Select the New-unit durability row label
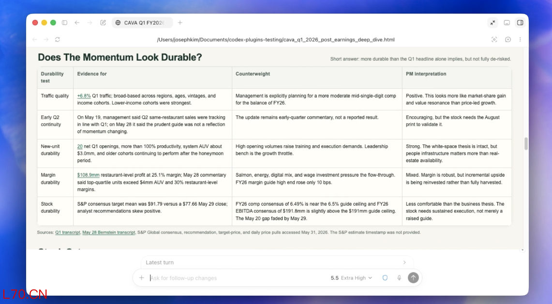Image resolution: width=552 pixels, height=304 pixels. [x=50, y=150]
